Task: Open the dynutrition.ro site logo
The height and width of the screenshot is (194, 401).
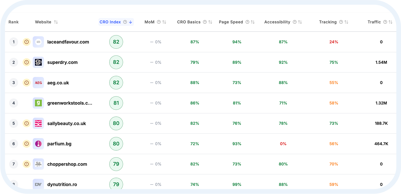Action: click(x=38, y=184)
